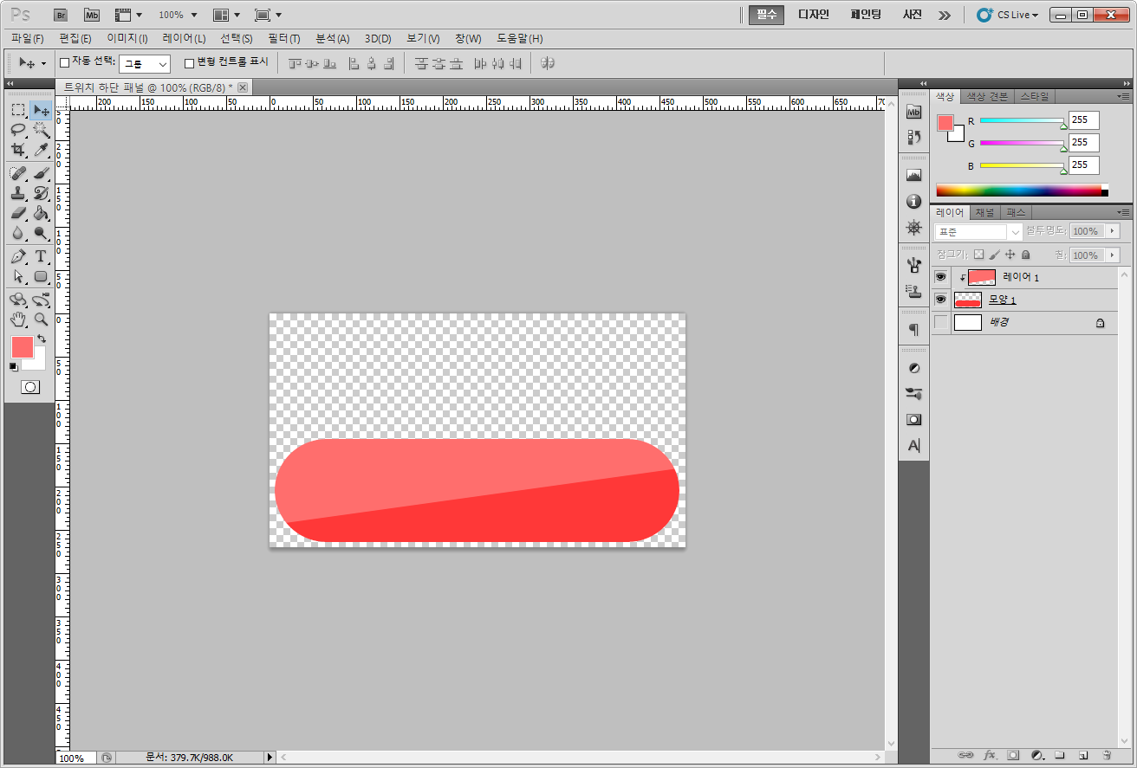1137x768 pixels.
Task: Select the Type tool
Action: 41,256
